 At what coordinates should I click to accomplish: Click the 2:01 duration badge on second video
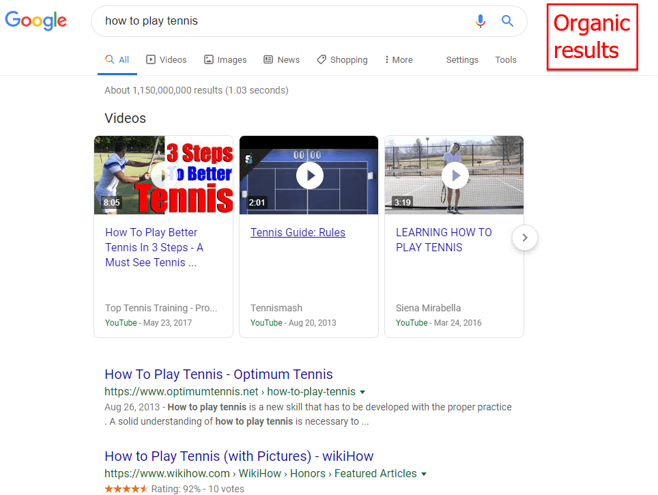coord(257,202)
